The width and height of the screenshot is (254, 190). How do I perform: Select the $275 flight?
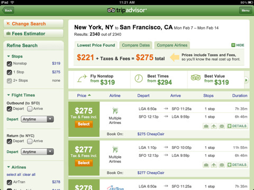(84, 124)
